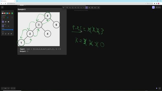Screen dimensions: 162x91
Task: Toggle the canvas lock tool
Action: tap(64, 8)
